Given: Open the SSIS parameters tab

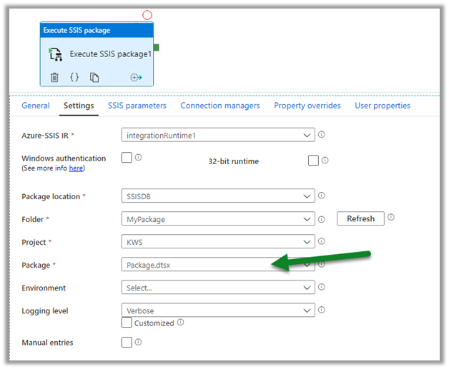Looking at the screenshot, I should pyautogui.click(x=137, y=106).
